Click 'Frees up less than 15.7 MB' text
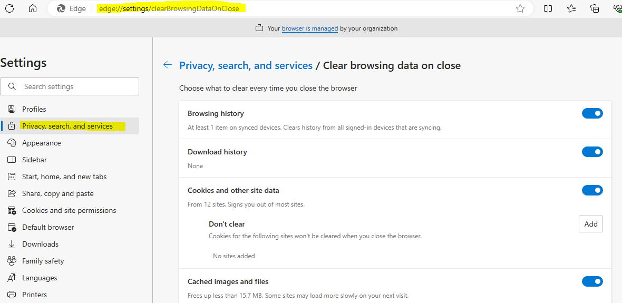This screenshot has width=622, height=303. click(x=298, y=296)
